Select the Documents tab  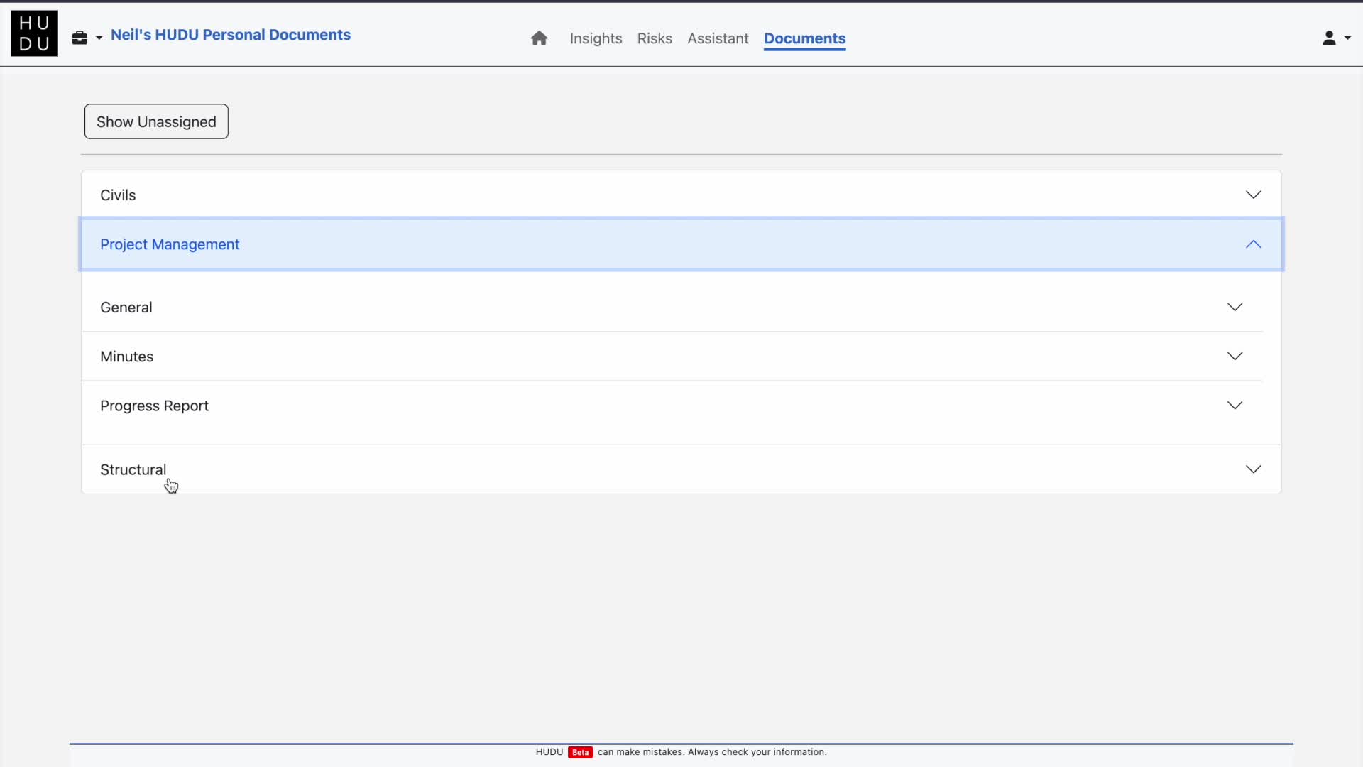[x=804, y=38]
